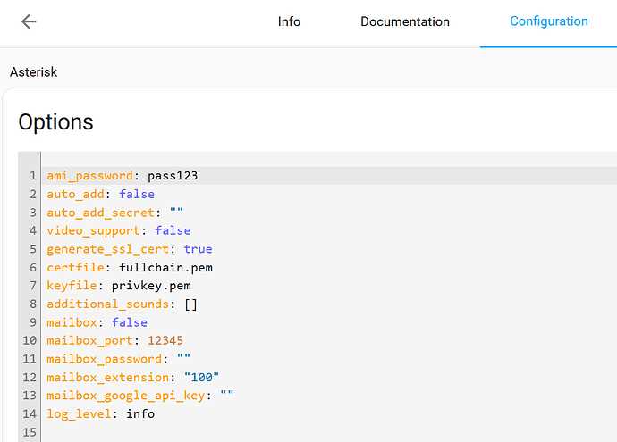Click the mailbox_port key name

click(90, 340)
